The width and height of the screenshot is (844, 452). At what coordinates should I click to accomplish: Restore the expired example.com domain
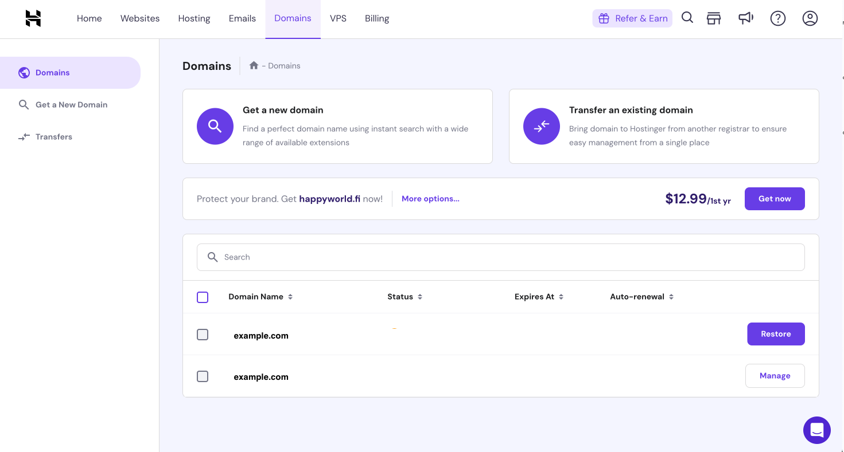pyautogui.click(x=776, y=333)
